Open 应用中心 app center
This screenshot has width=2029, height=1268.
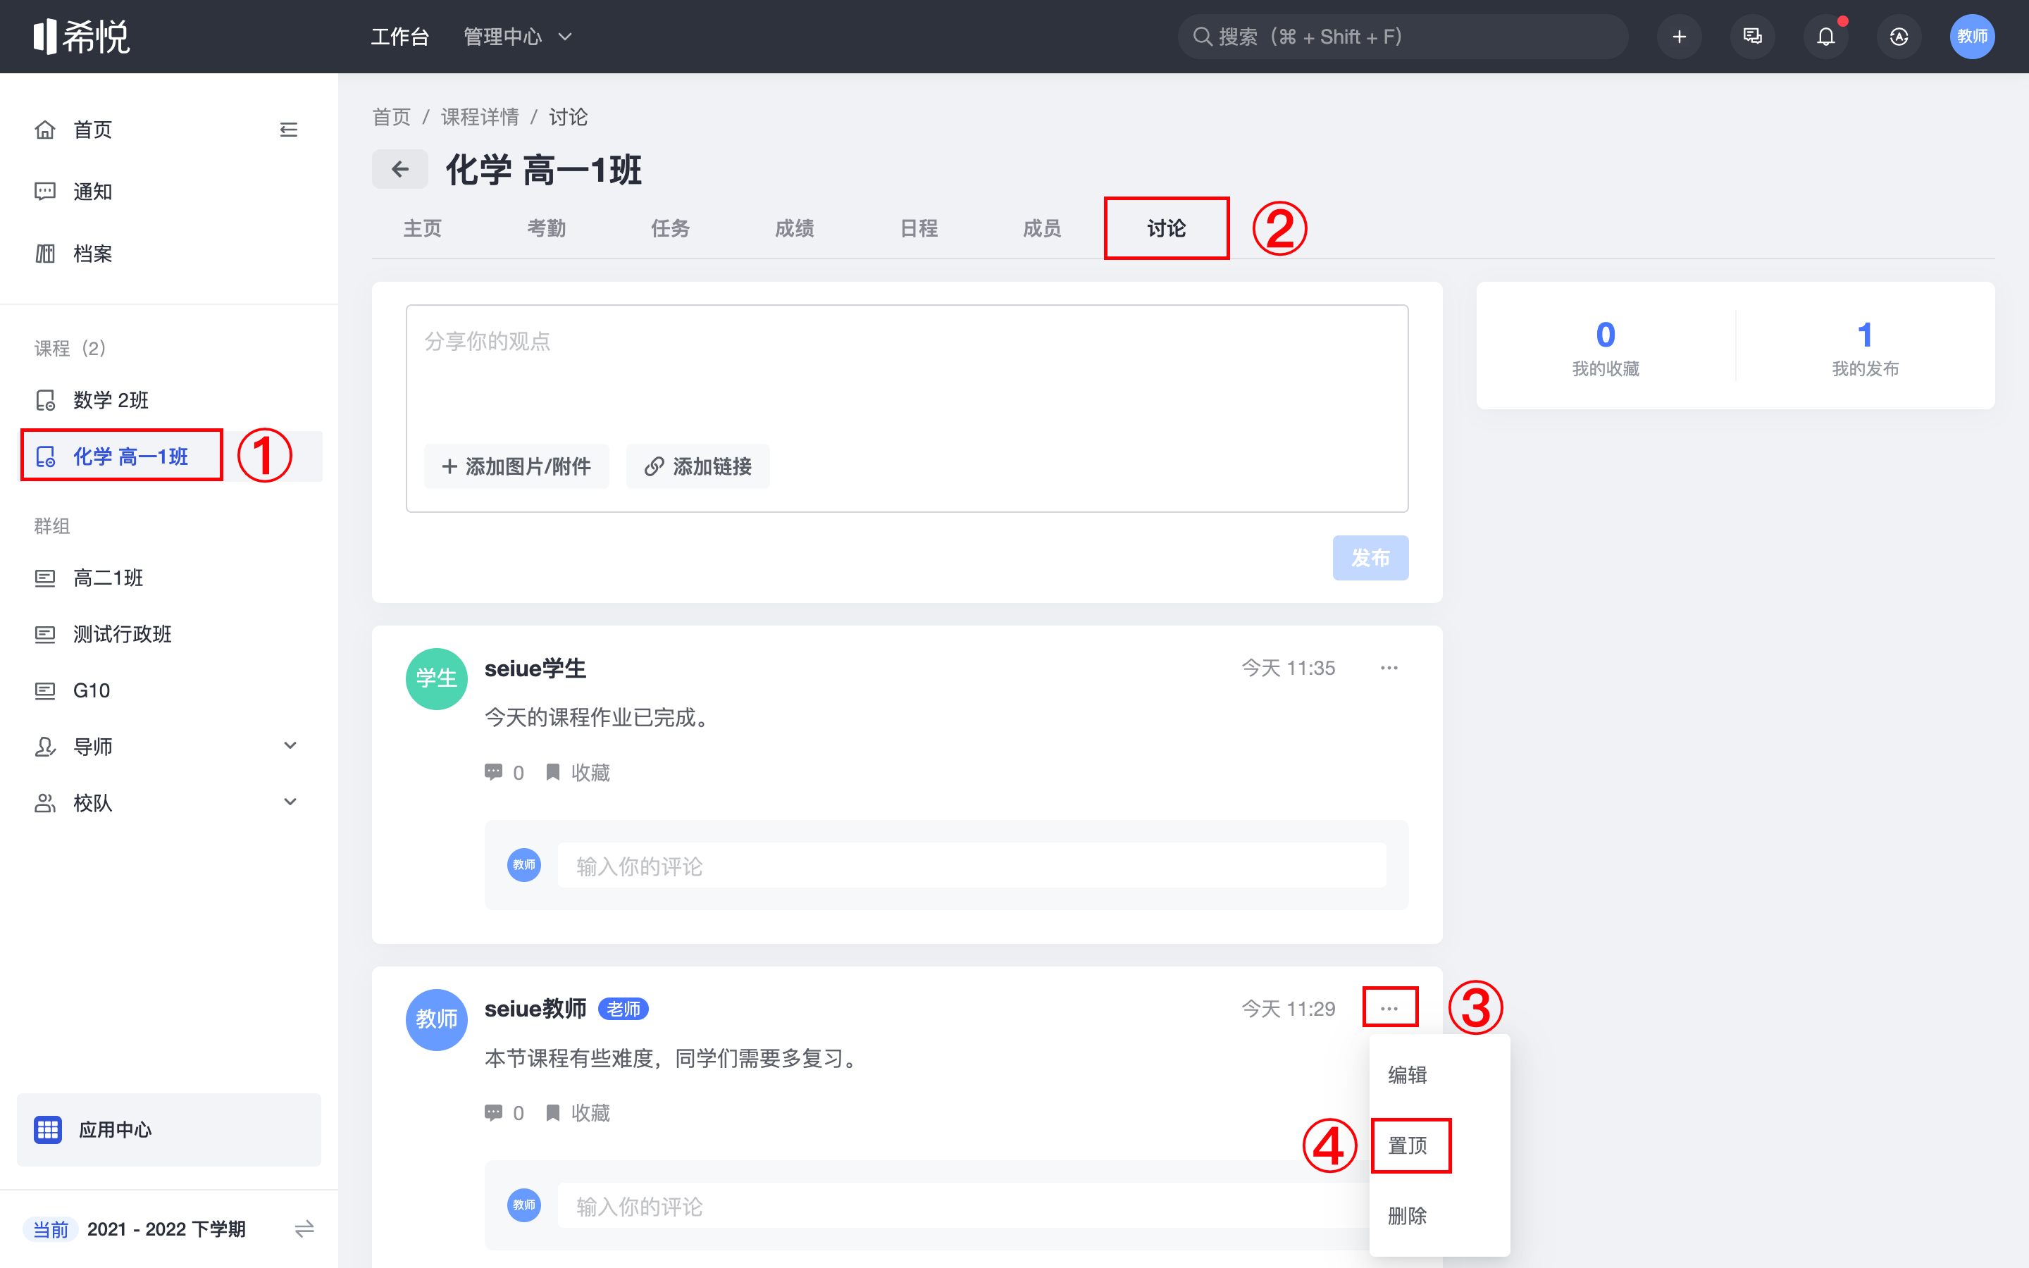point(168,1129)
